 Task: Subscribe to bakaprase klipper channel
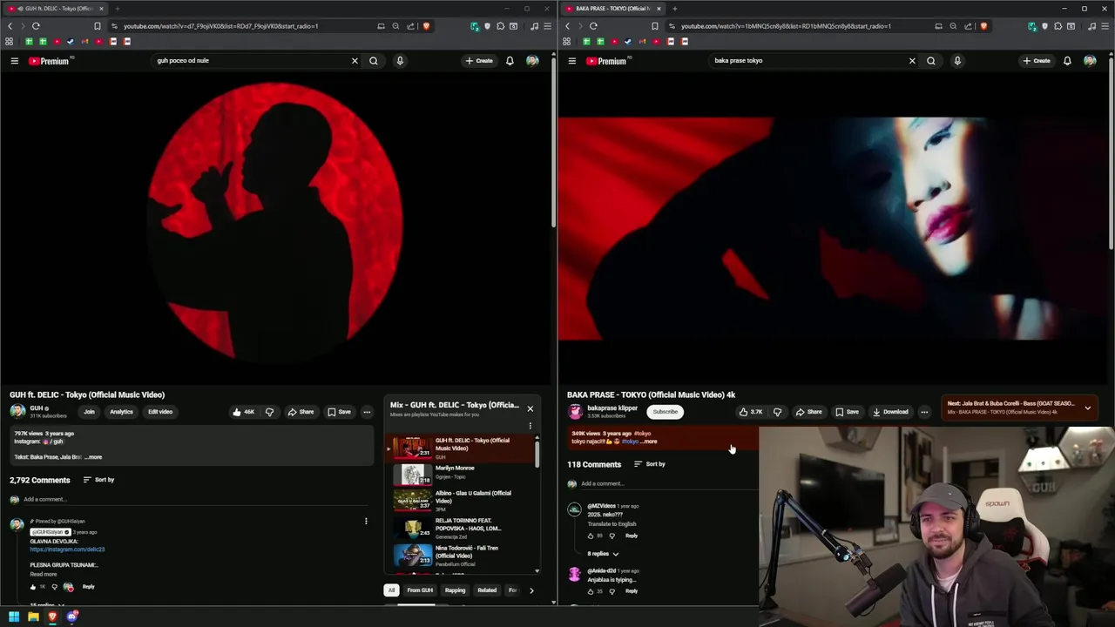tap(665, 412)
